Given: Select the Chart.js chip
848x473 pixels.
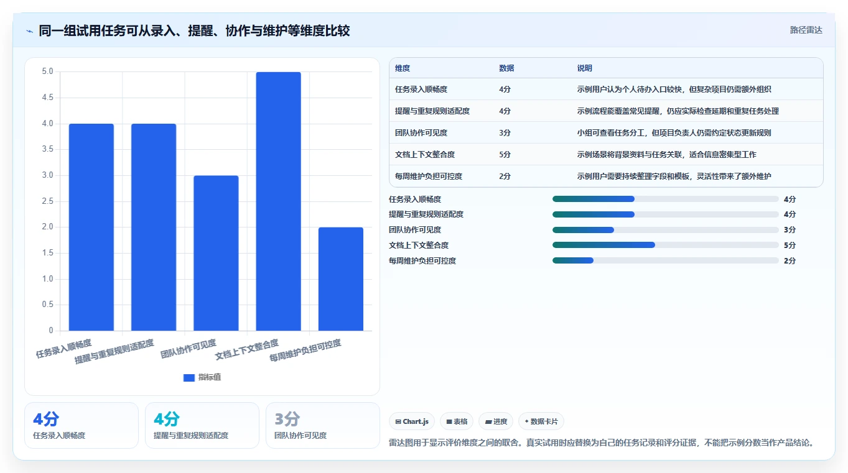Looking at the screenshot, I should point(412,421).
